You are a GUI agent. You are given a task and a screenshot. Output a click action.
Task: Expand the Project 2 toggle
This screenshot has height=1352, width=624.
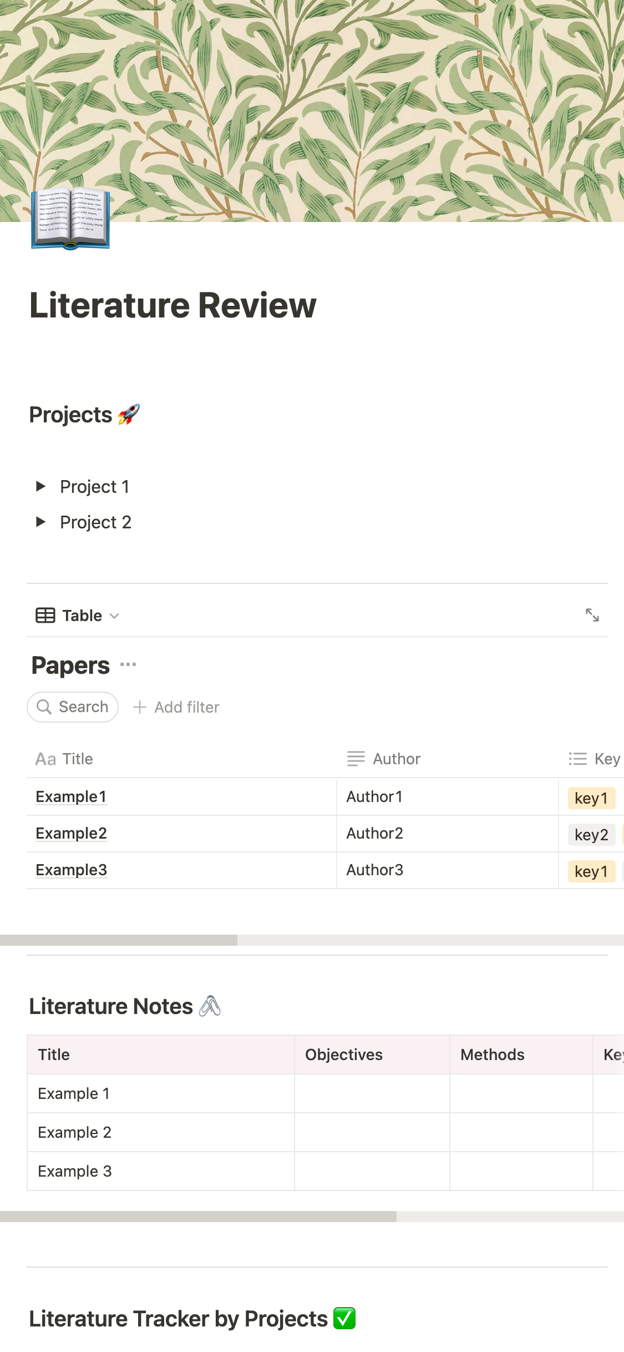42,522
